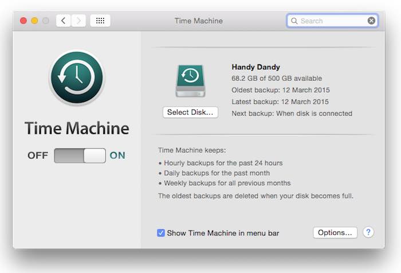Screen dimensions: 401x273
Task: Open help with the question mark button
Action: [368, 232]
